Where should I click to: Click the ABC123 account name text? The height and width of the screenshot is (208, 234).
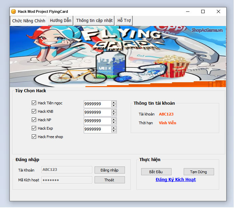click(x=166, y=114)
